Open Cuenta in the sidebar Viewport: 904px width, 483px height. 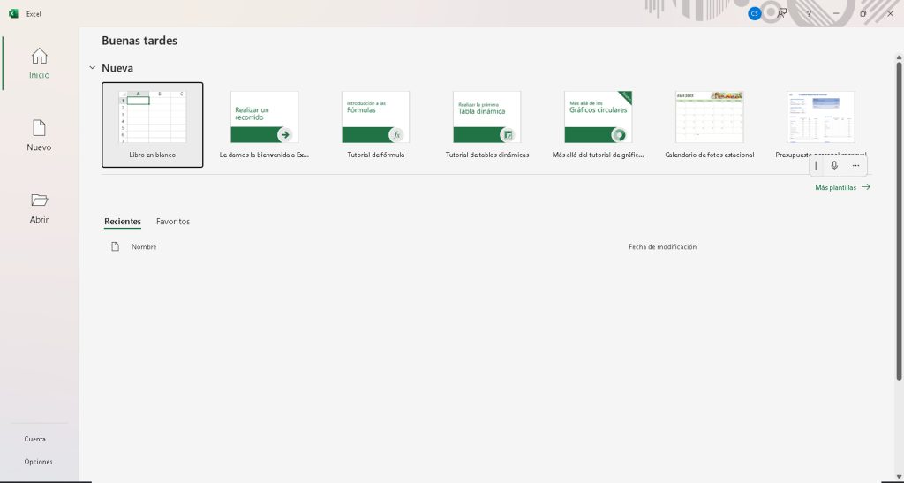click(35, 439)
